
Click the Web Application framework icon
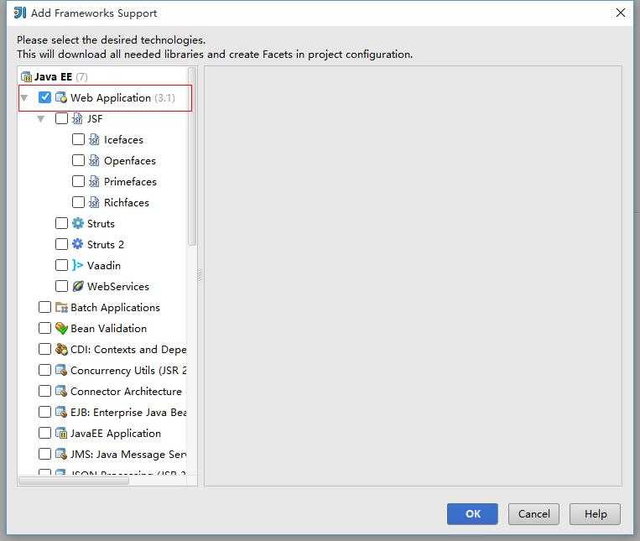(x=61, y=97)
